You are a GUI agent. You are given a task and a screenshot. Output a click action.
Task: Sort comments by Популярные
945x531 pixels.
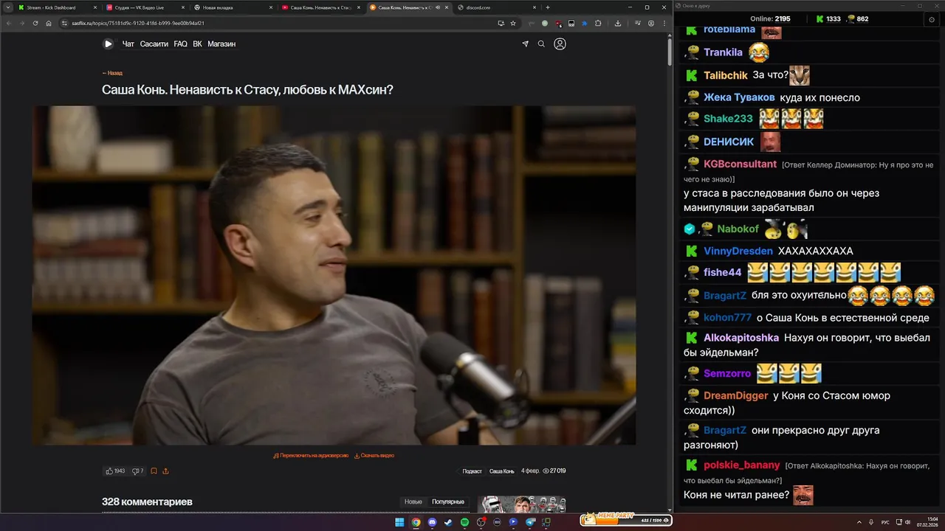tap(448, 502)
